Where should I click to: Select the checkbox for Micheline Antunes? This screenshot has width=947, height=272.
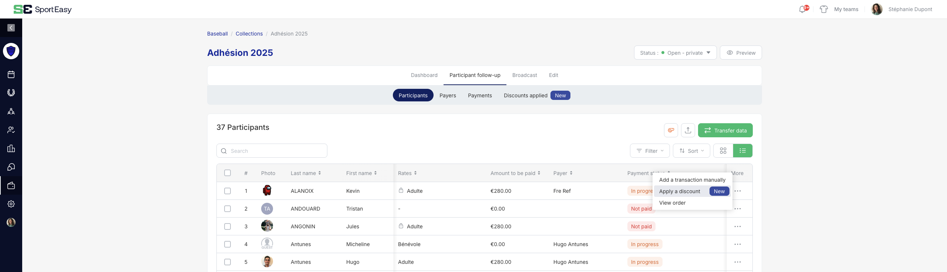tap(228, 244)
